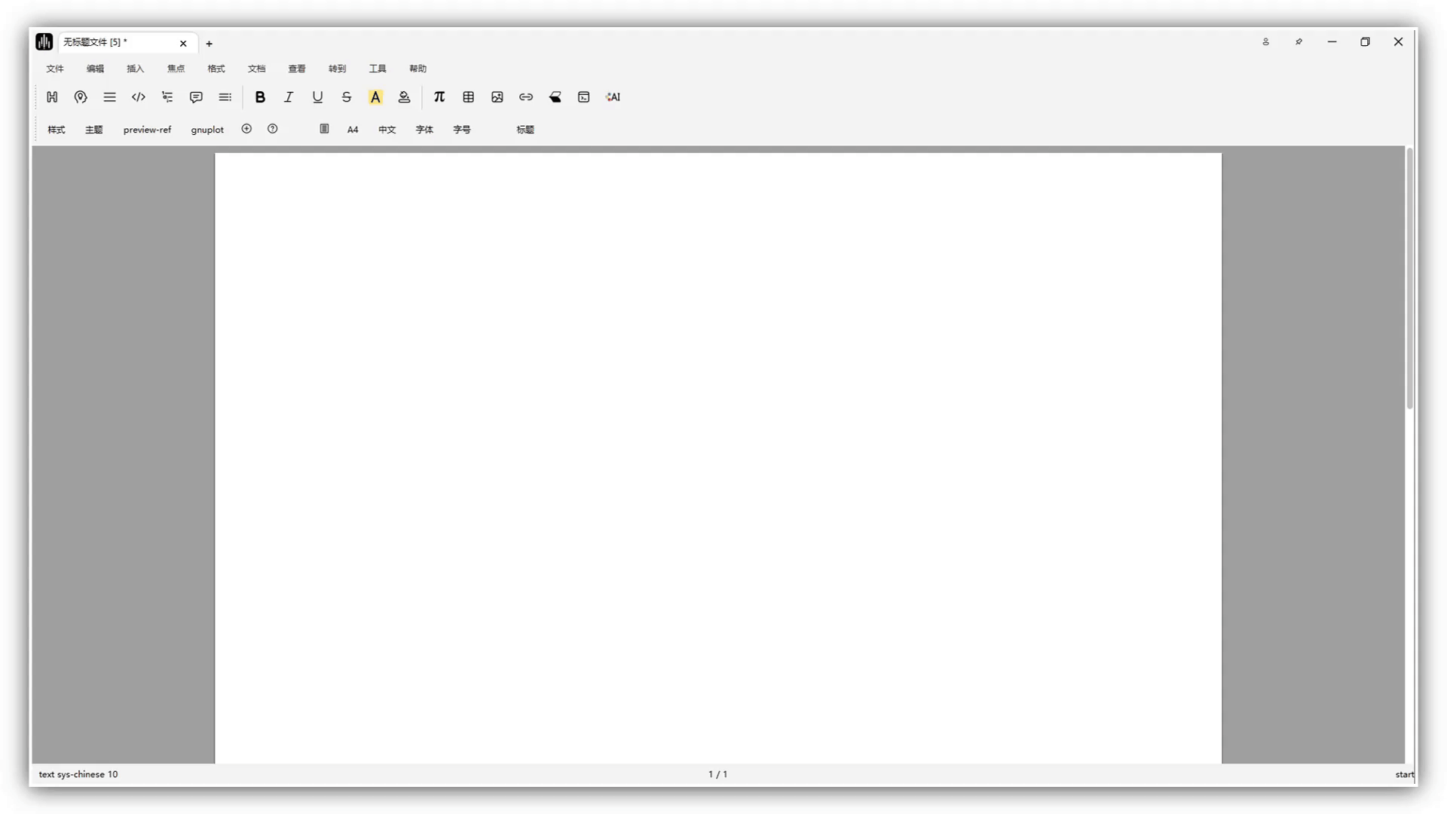Viewport: 1447px width, 814px height.
Task: Click the yellow text highlight color icon
Action: [x=375, y=97]
